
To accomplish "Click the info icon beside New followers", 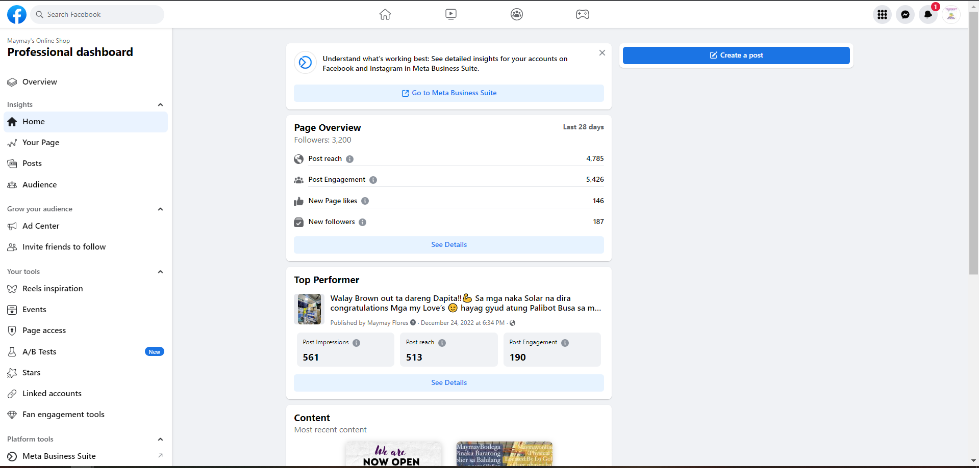I will tap(363, 222).
